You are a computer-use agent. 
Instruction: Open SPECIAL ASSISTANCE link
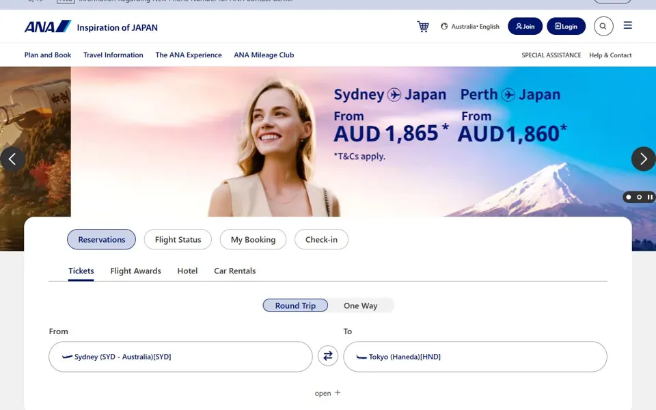click(x=551, y=55)
